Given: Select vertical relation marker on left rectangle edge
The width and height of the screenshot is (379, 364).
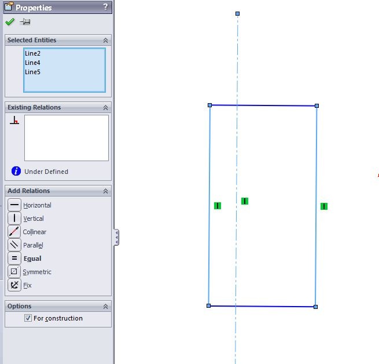Looking at the screenshot, I should point(218,206).
